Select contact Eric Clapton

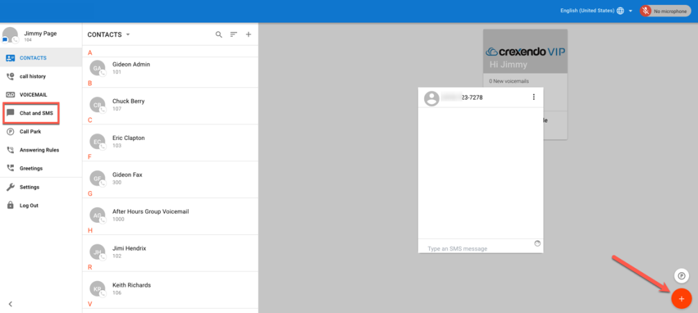tap(171, 142)
